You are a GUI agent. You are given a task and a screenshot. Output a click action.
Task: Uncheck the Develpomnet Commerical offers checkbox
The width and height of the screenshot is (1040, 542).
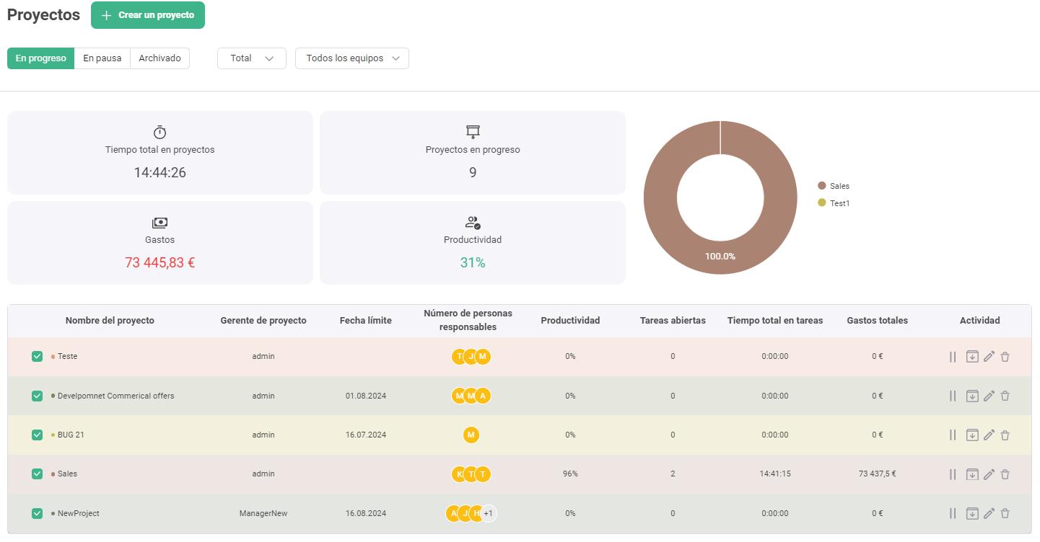coord(38,396)
